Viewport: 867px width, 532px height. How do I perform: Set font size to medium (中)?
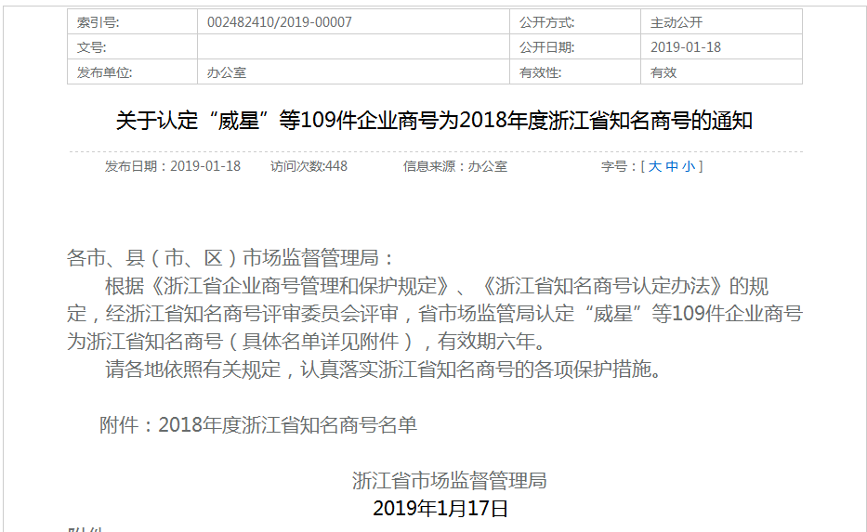tap(672, 166)
